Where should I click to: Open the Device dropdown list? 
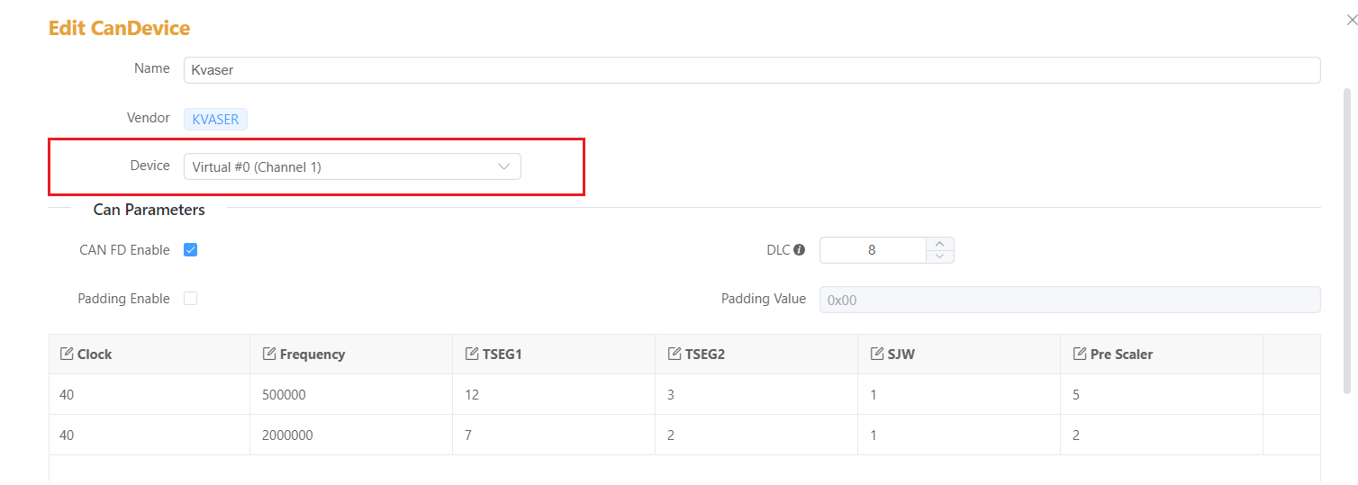click(x=352, y=166)
